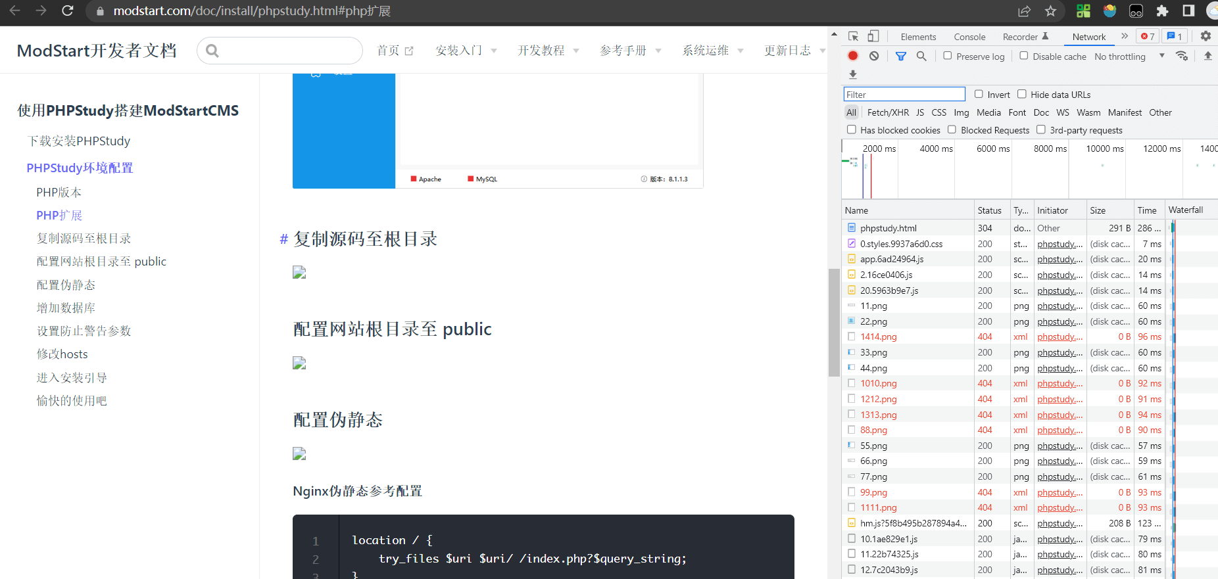1218x579 pixels.
Task: Enable the Preserve log checkbox
Action: point(948,56)
